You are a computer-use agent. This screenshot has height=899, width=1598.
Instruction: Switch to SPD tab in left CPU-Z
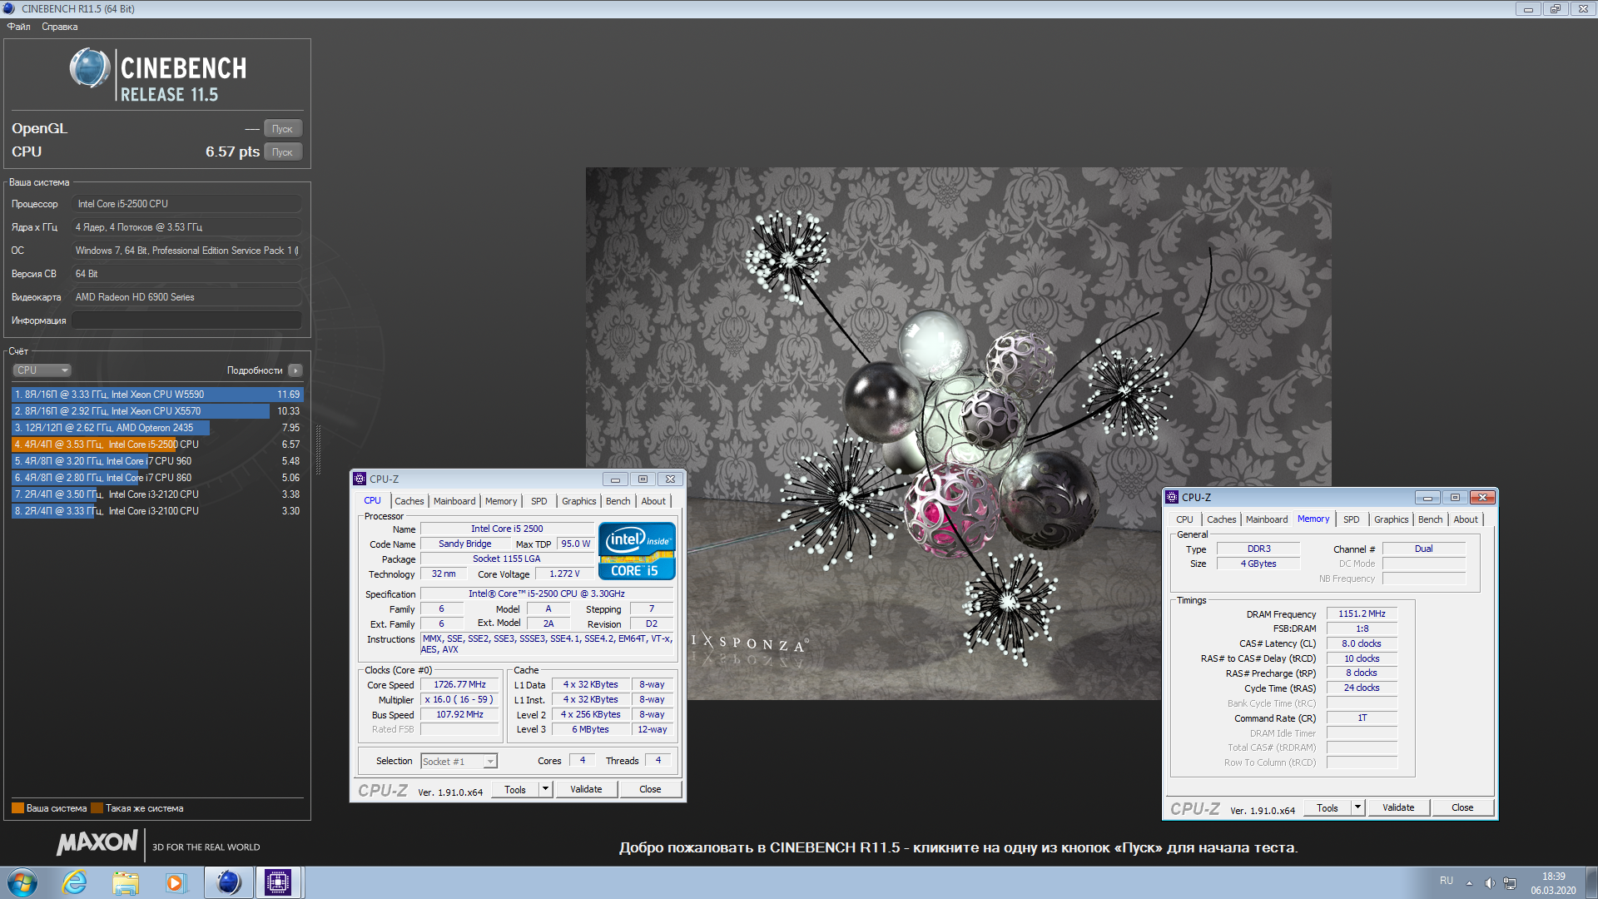pyautogui.click(x=539, y=501)
